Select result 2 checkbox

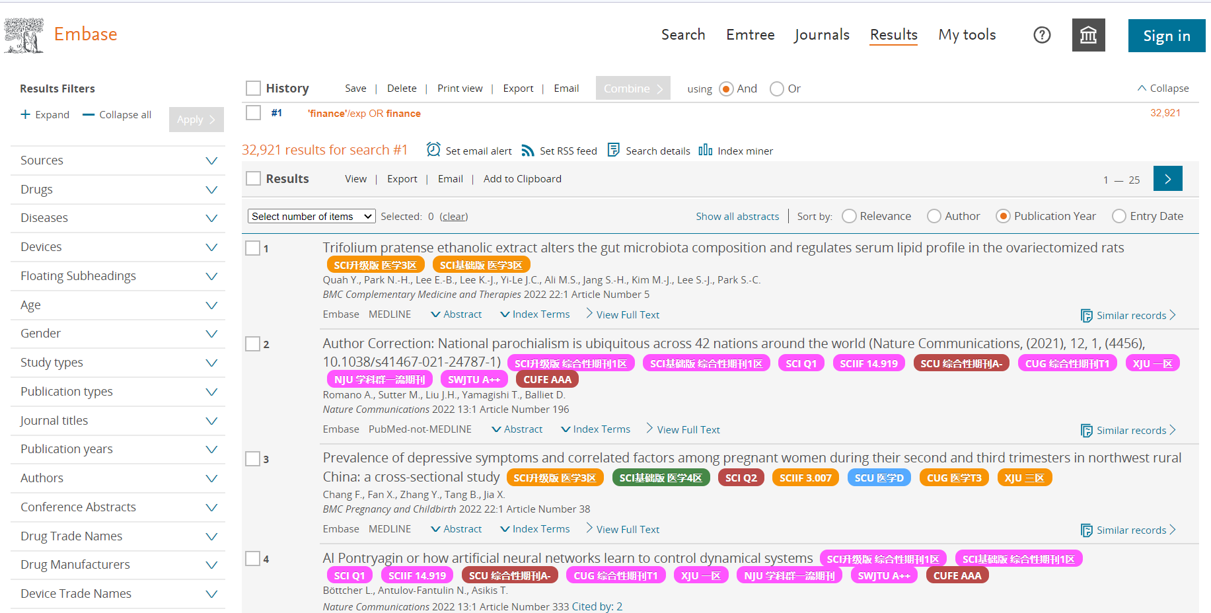pyautogui.click(x=252, y=343)
